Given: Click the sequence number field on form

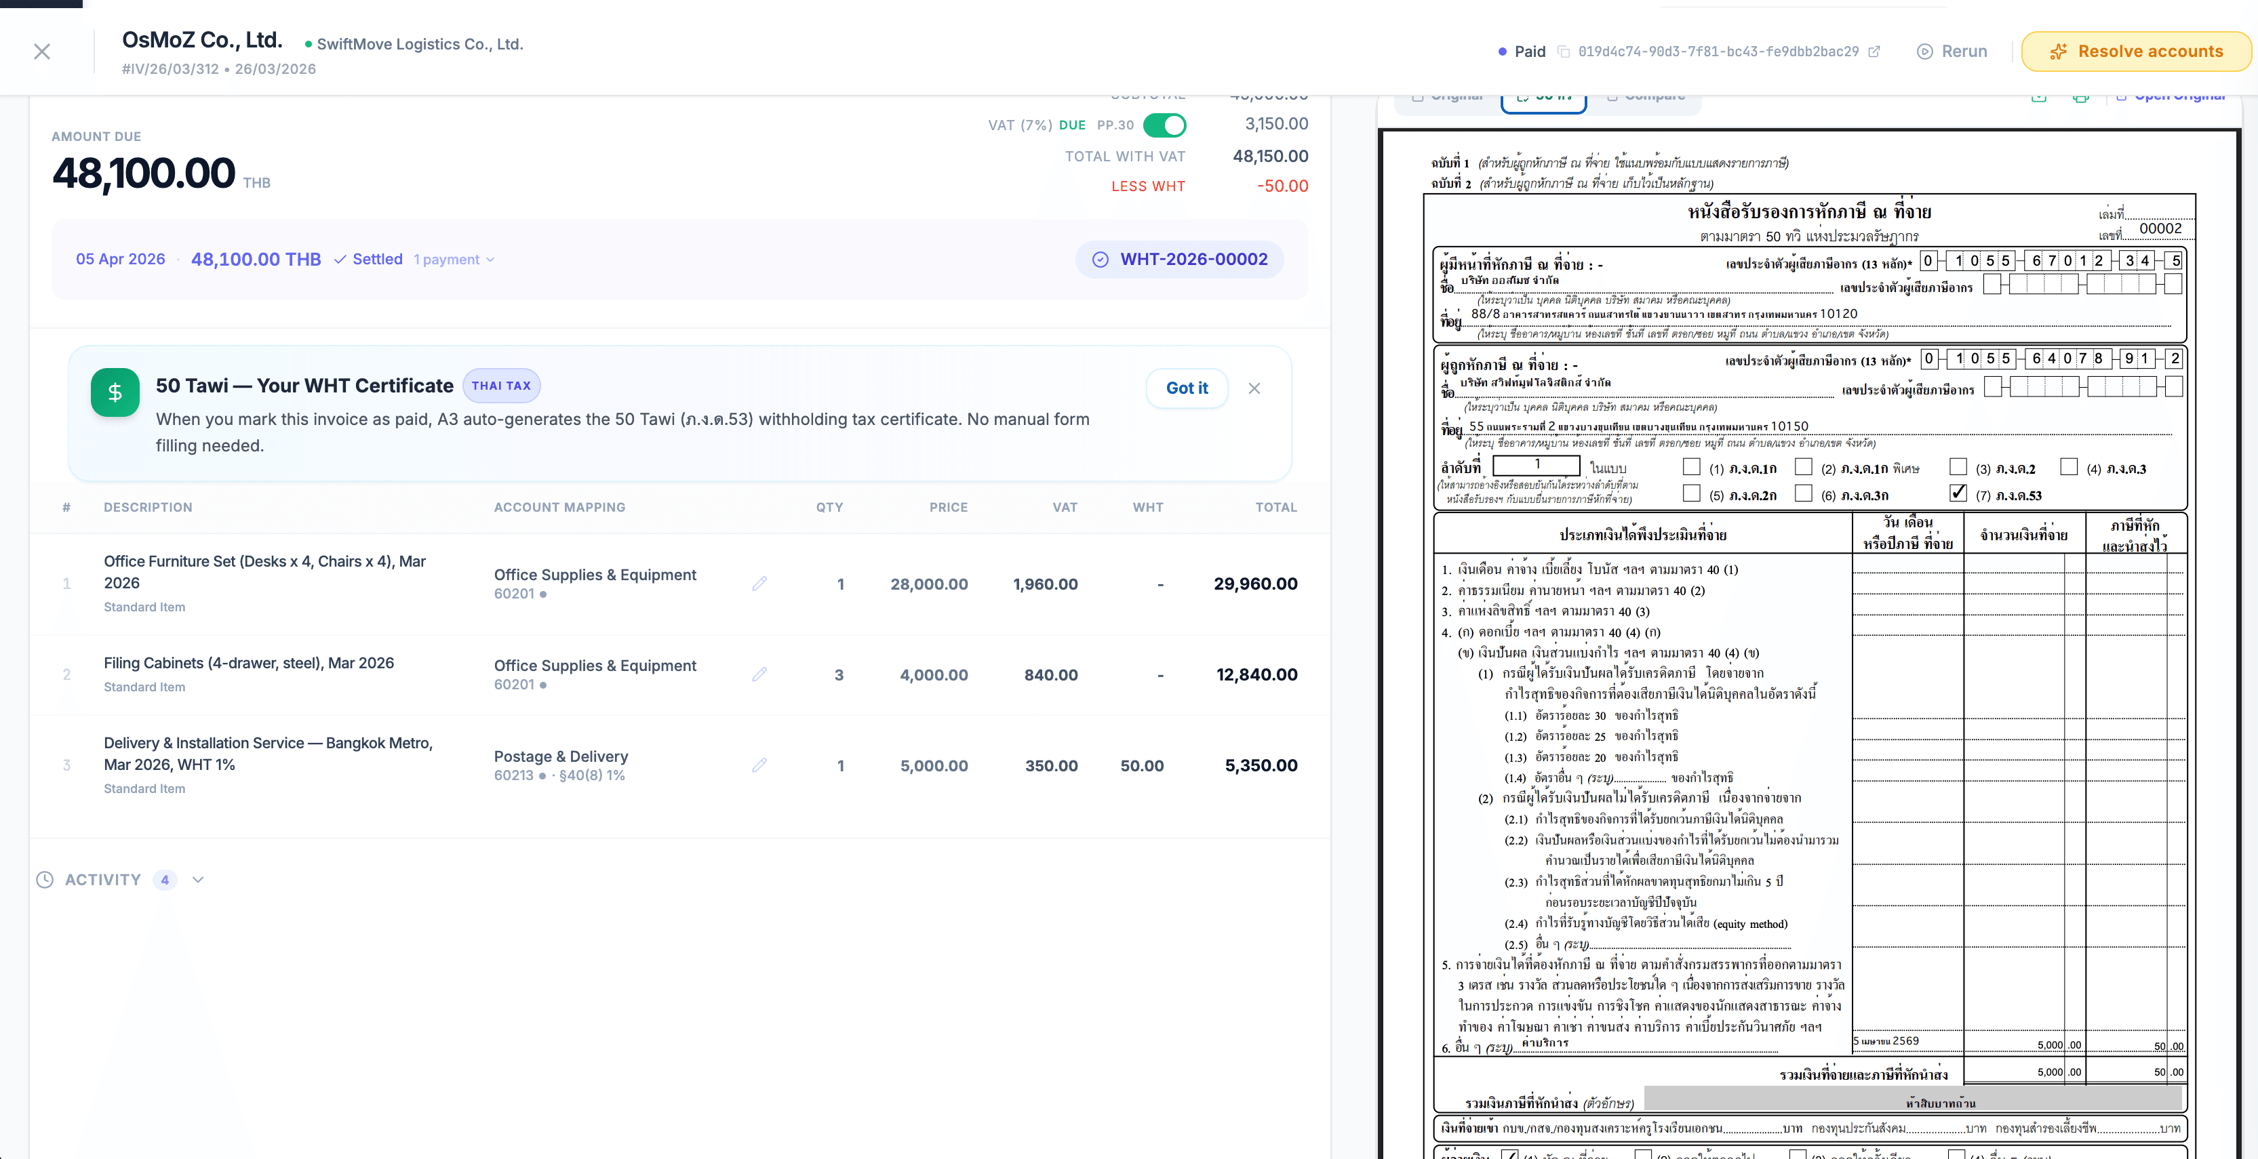Looking at the screenshot, I should (x=1536, y=465).
